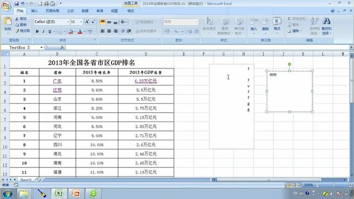
Task: Open 查找和选择 find and select
Action: click(x=327, y=26)
